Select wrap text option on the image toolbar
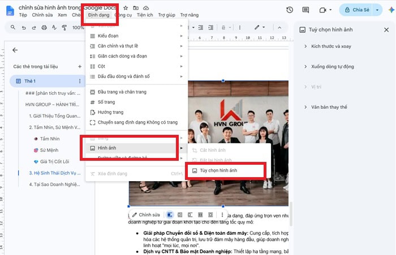 180,215
